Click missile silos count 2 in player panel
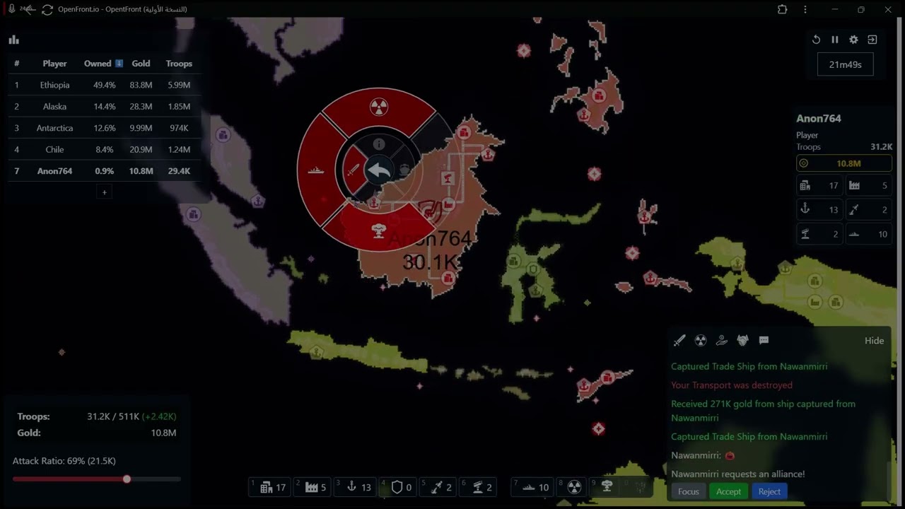This screenshot has height=509, width=905. 869,210
